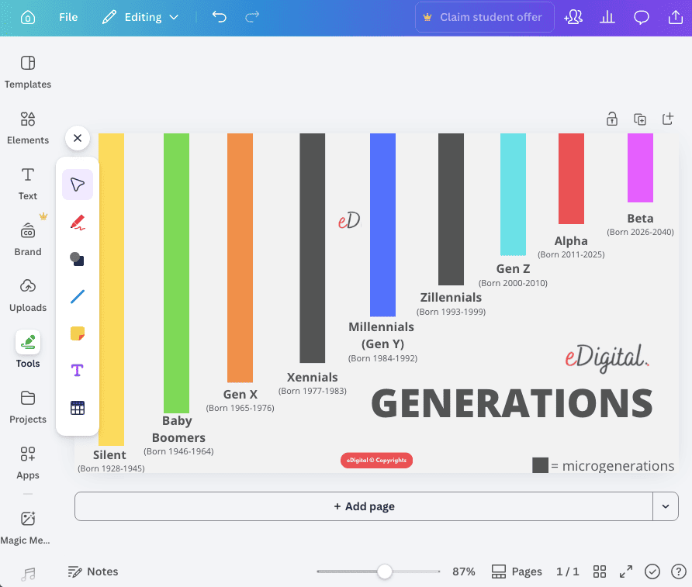Open the comments speech bubble icon

(x=642, y=17)
